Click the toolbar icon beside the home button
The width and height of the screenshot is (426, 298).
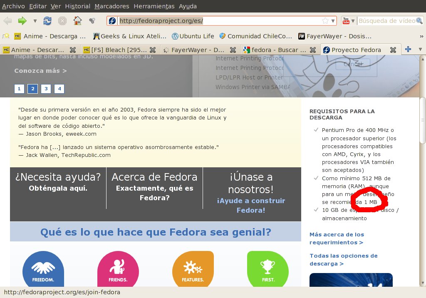92,21
